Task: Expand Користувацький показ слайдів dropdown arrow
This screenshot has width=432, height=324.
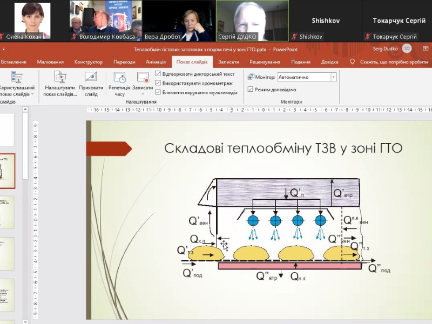Action: (32, 94)
